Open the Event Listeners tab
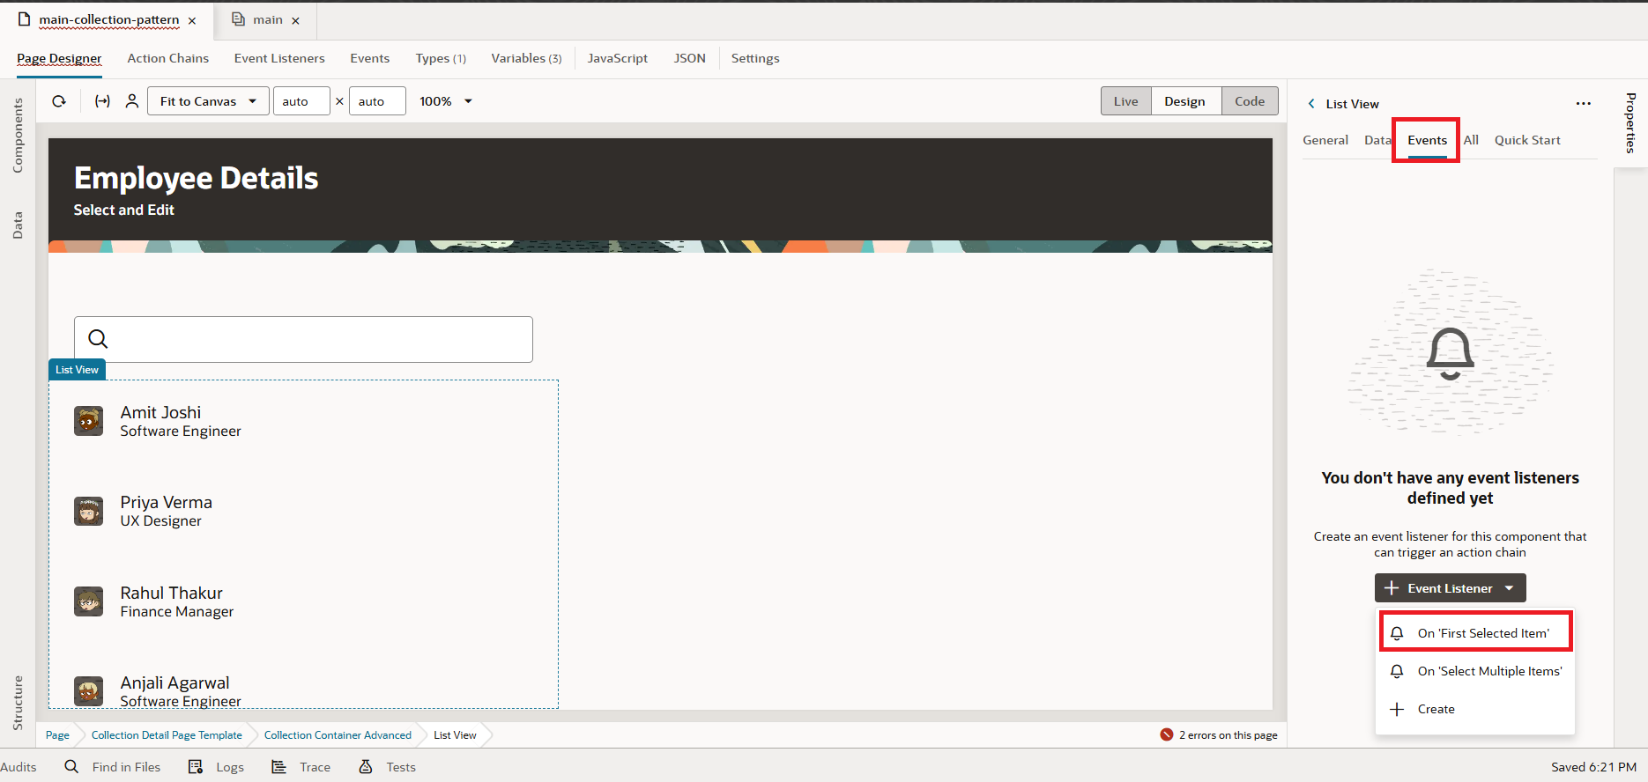Viewport: 1648px width, 782px height. [x=279, y=58]
